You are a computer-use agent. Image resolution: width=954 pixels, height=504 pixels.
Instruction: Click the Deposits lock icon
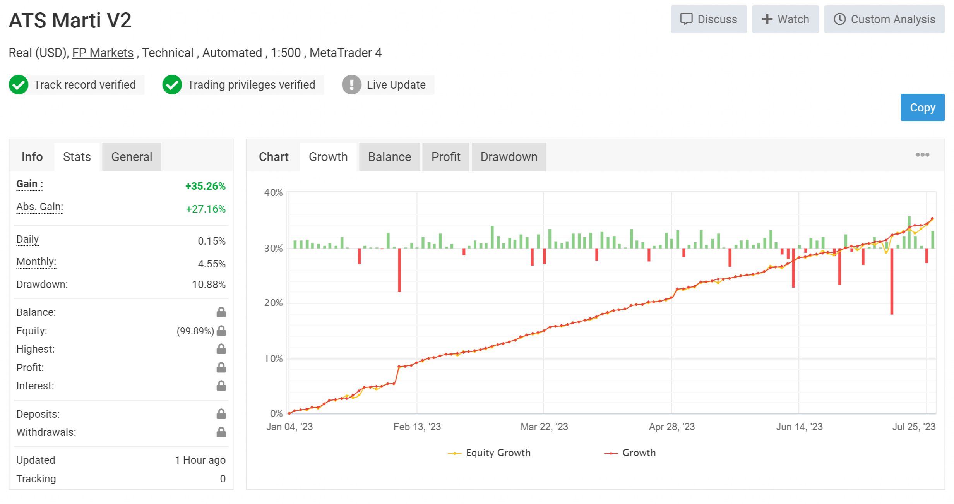(x=221, y=414)
